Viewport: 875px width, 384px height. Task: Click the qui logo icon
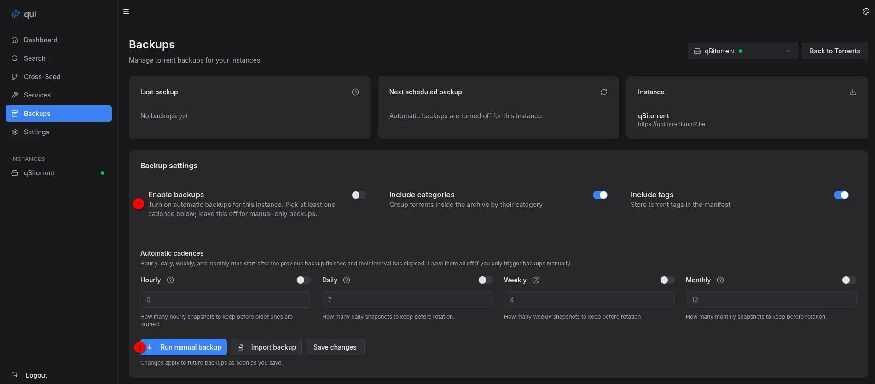coord(16,14)
